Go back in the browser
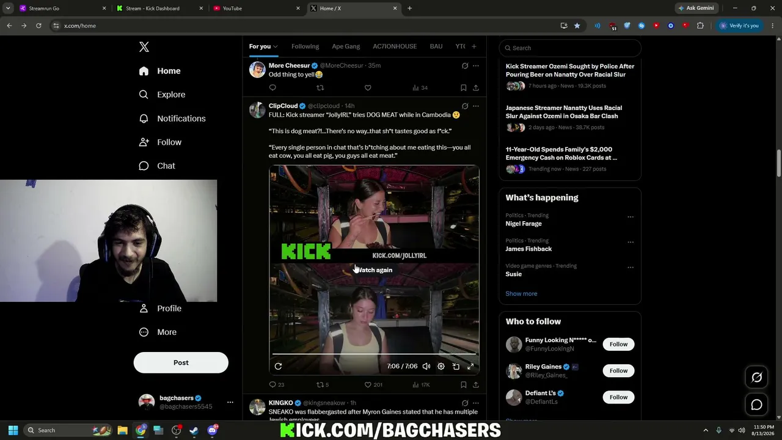 tap(9, 26)
